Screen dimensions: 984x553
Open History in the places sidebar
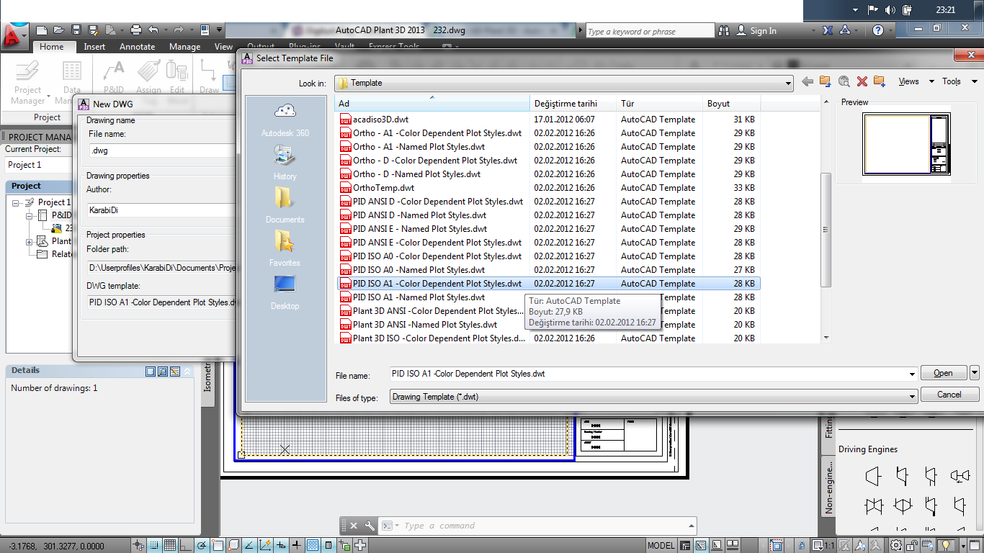[285, 162]
